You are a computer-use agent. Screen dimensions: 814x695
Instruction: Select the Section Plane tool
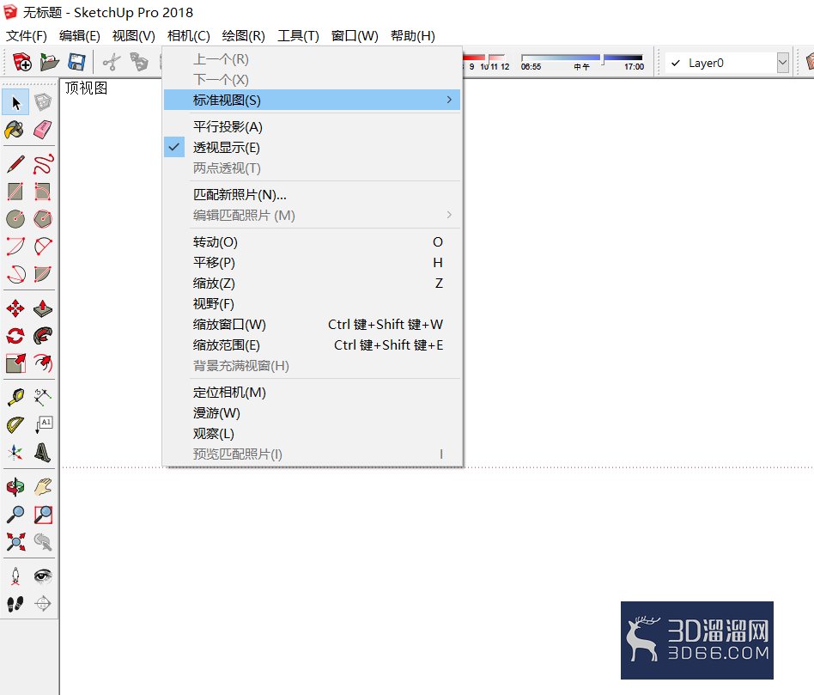tap(43, 604)
